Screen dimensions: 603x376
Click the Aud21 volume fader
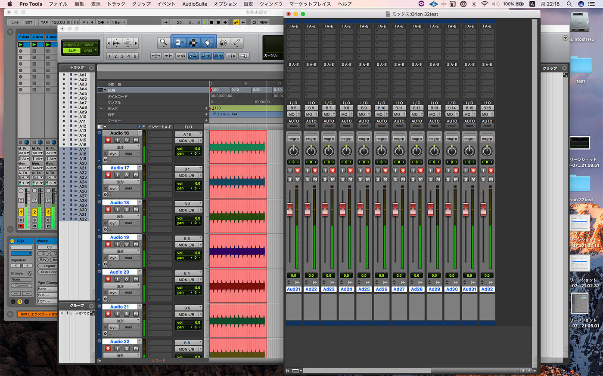pos(290,209)
